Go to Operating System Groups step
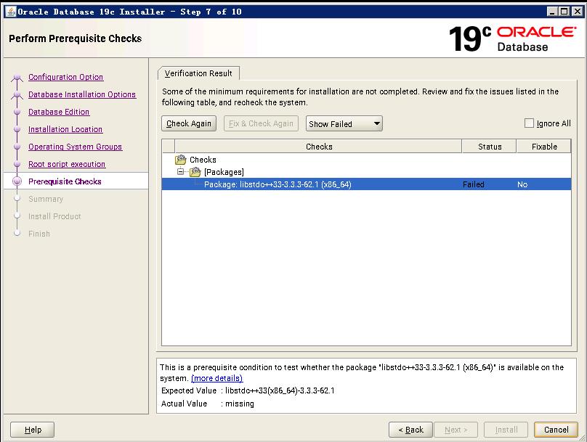This screenshot has width=587, height=442. 76,147
